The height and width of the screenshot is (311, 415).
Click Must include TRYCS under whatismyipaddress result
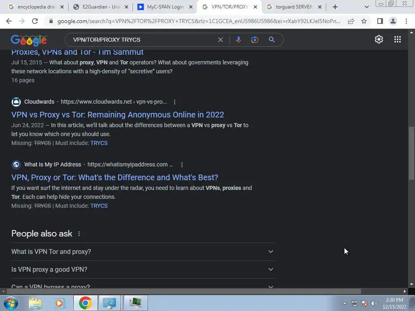pos(99,206)
